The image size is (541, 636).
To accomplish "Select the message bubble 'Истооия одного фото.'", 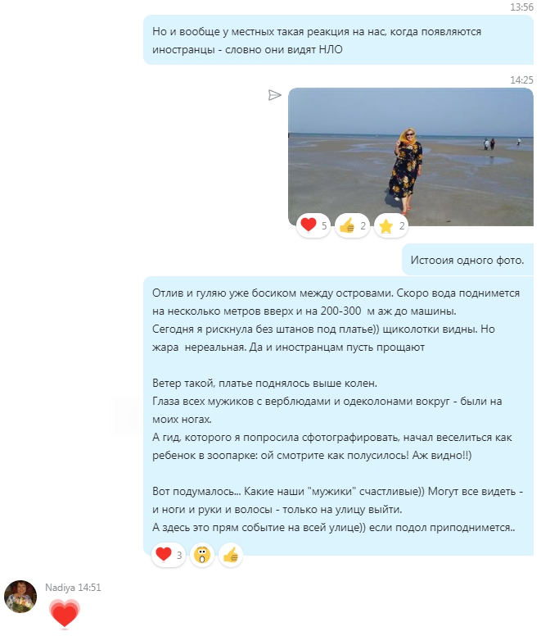I will pos(467,260).
